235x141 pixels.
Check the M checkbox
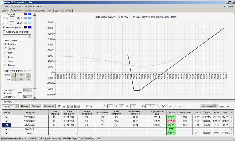click(x=88, y=106)
